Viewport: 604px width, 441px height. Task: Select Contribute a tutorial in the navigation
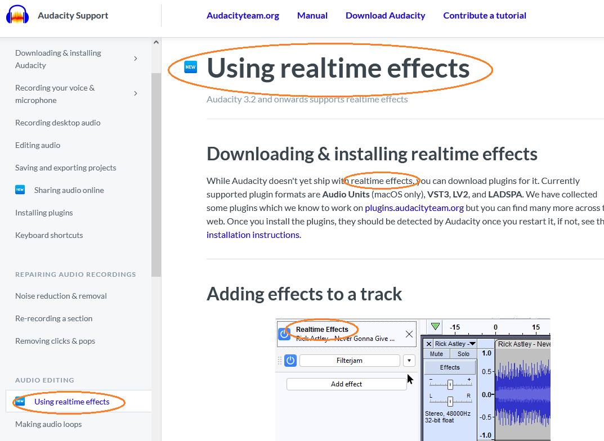[484, 15]
